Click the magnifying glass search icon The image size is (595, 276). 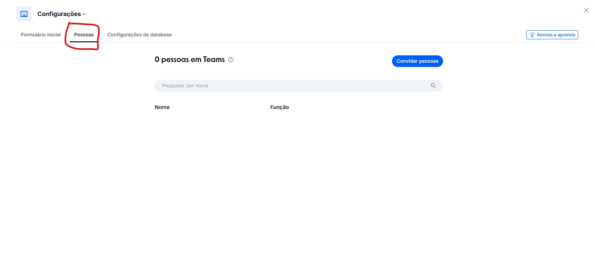click(433, 86)
